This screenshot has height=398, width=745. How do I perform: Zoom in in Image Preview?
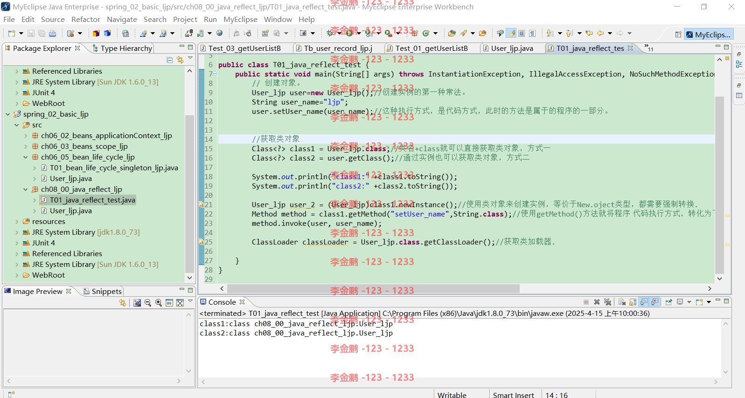[x=159, y=303]
